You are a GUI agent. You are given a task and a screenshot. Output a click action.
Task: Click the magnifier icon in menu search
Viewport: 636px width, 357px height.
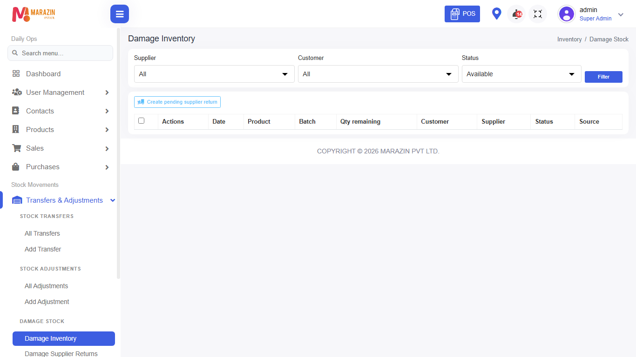[x=15, y=53]
